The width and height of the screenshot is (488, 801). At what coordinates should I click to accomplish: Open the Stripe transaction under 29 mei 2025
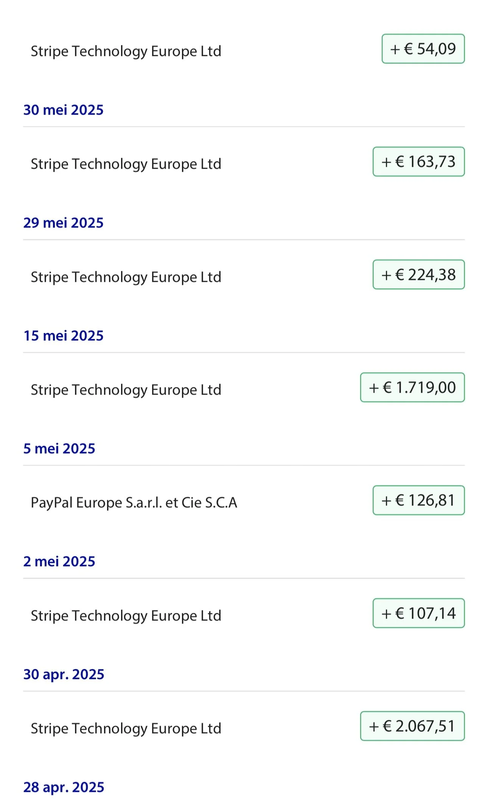click(x=244, y=275)
